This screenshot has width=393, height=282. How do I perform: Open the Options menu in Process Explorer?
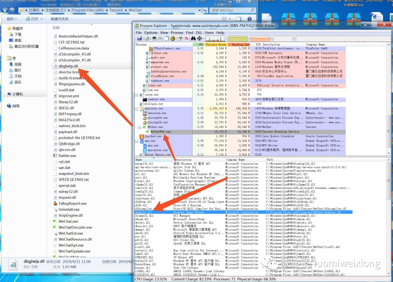pos(151,33)
